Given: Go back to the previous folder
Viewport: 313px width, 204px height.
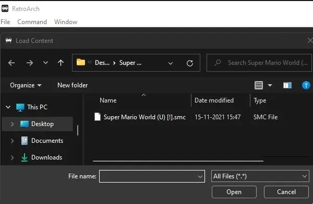Looking at the screenshot, I should click(x=11, y=63).
